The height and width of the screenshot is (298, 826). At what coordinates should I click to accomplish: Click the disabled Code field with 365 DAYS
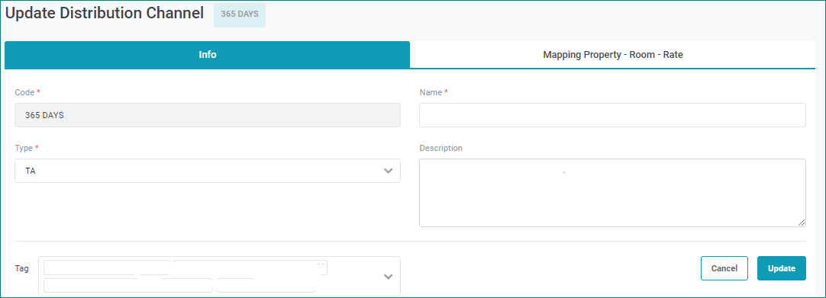pyautogui.click(x=208, y=115)
